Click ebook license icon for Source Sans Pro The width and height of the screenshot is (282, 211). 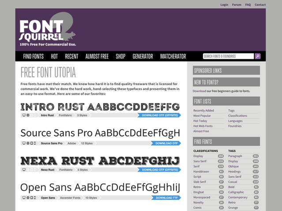pos(31,143)
